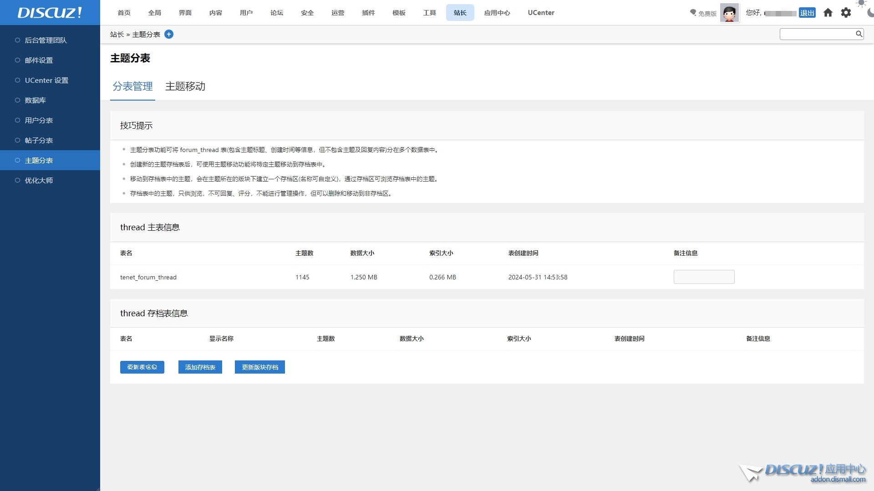Image resolution: width=874 pixels, height=491 pixels.
Task: Click the home icon in the header
Action: 828,13
